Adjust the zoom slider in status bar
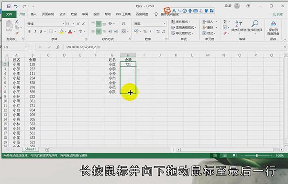The image size is (288, 184). tap(256, 155)
